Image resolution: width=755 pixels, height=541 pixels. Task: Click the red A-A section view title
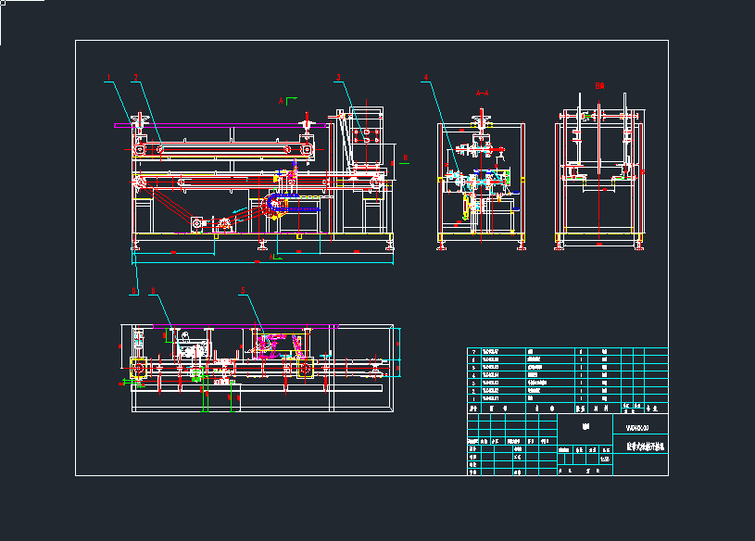482,94
